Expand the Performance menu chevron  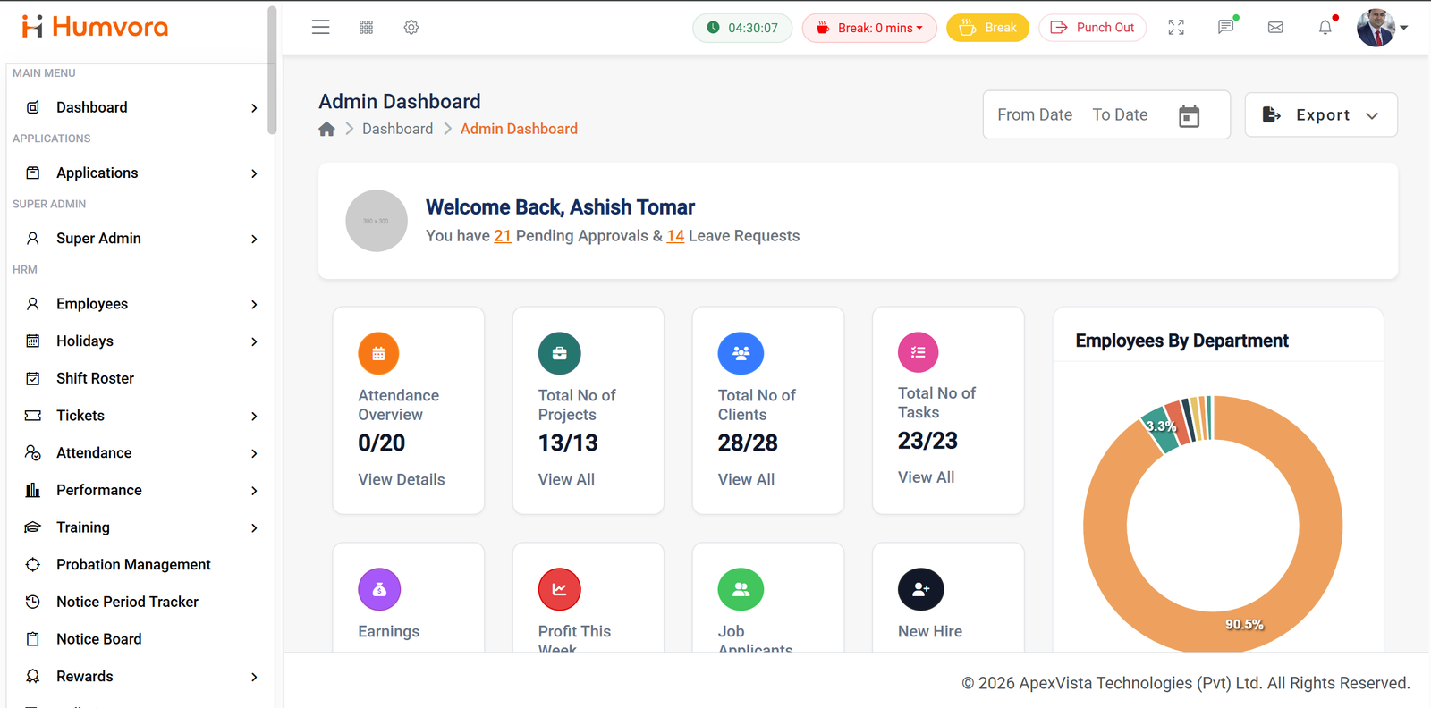pyautogui.click(x=254, y=491)
